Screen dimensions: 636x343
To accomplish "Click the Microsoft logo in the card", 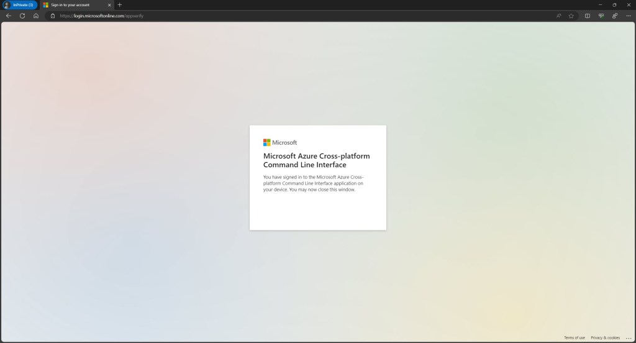I will 280,142.
